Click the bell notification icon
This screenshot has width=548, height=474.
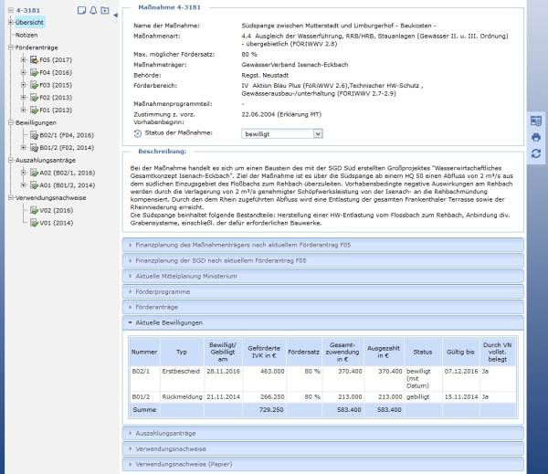click(93, 10)
